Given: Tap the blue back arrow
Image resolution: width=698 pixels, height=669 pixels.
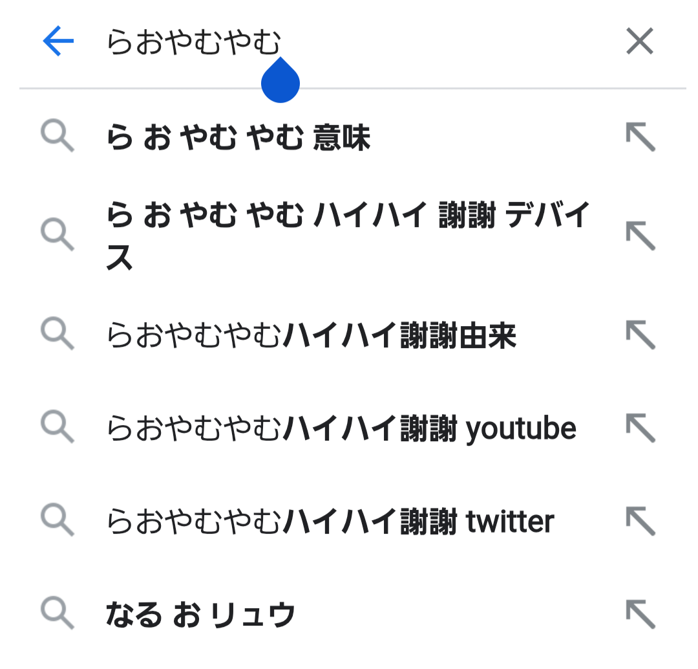Looking at the screenshot, I should (x=58, y=43).
